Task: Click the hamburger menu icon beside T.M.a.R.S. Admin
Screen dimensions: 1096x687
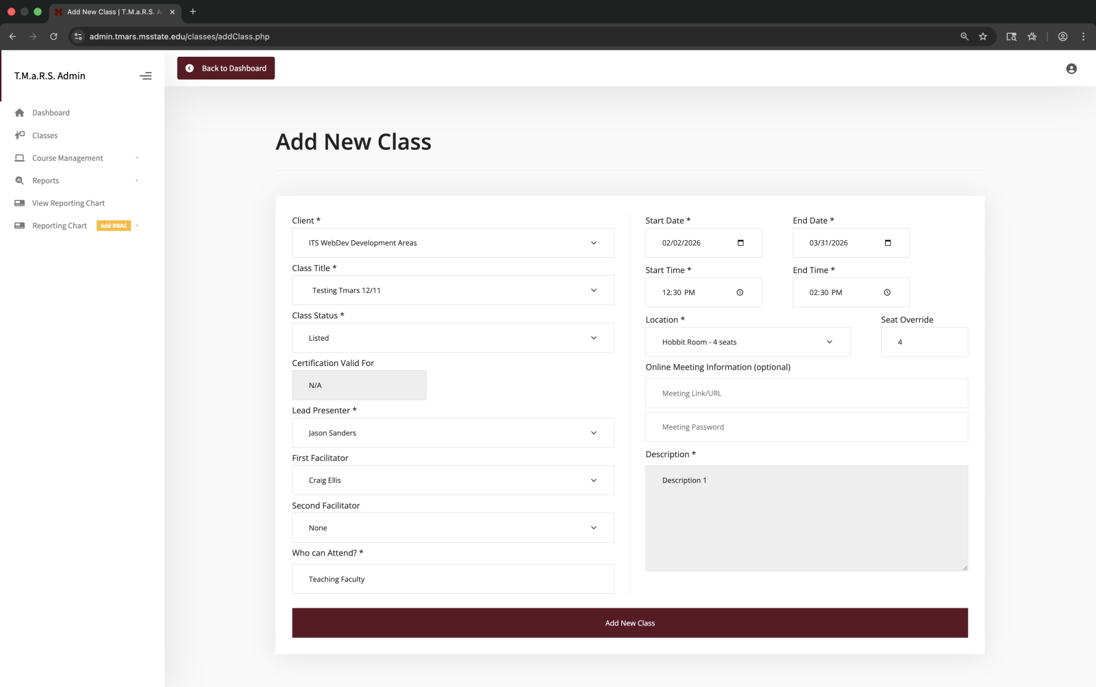Action: pyautogui.click(x=145, y=76)
